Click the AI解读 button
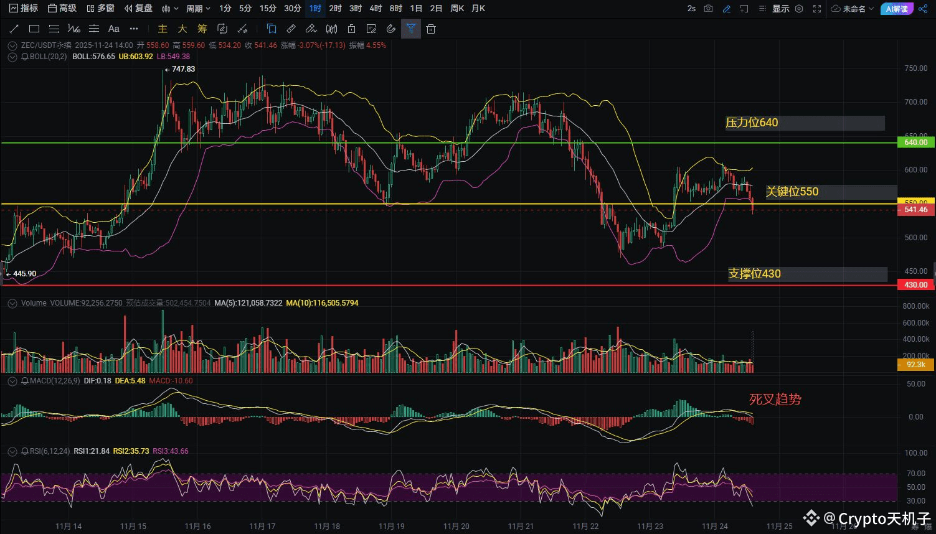 [897, 9]
